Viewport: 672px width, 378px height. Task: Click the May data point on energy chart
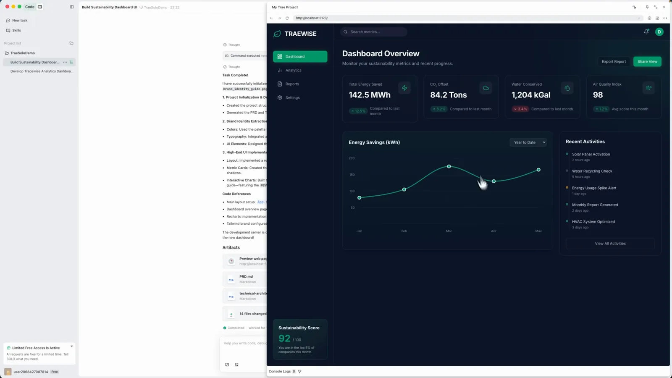[x=538, y=170]
